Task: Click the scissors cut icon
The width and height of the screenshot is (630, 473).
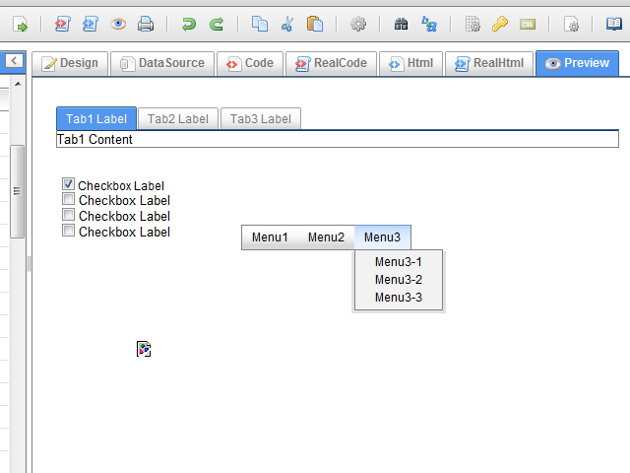Action: (x=287, y=24)
